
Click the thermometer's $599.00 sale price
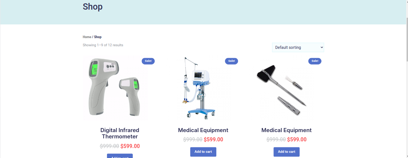pyautogui.click(x=130, y=146)
